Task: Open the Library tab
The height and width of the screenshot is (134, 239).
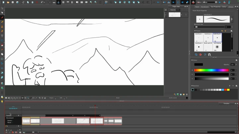Action: [231, 7]
